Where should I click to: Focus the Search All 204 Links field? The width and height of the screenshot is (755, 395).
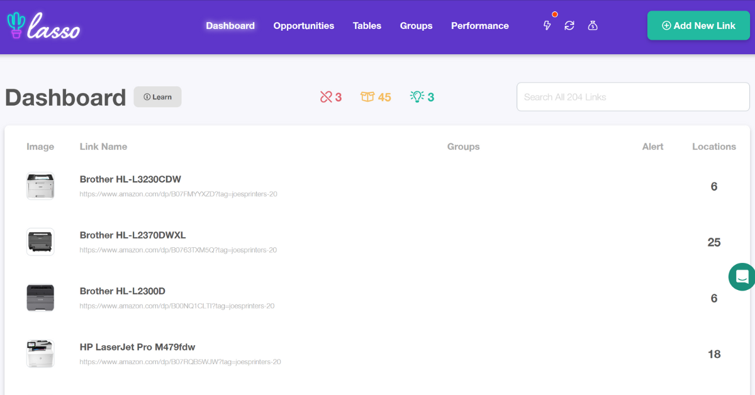(x=633, y=97)
